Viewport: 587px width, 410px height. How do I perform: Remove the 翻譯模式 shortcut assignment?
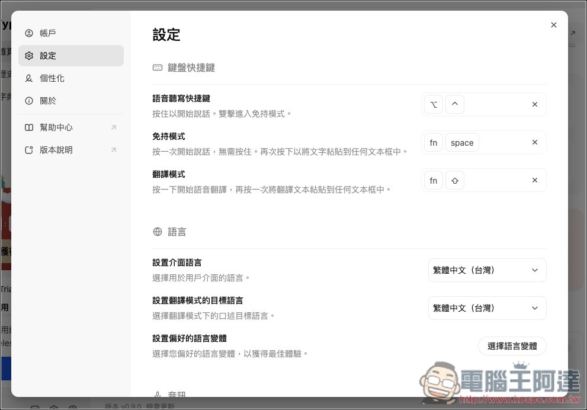(534, 180)
